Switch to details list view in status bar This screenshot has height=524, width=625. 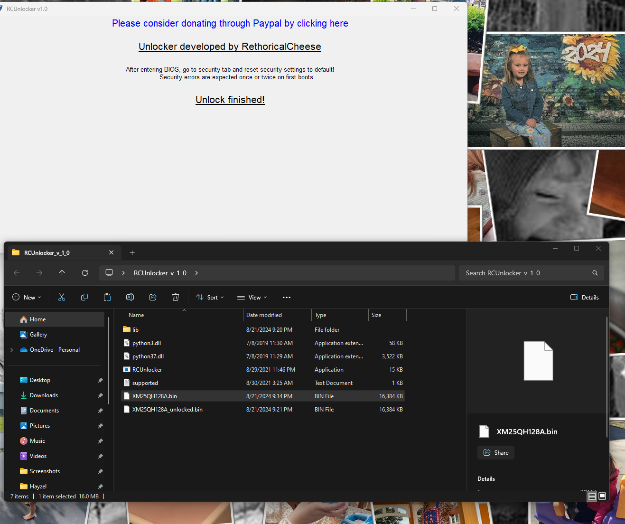[592, 496]
